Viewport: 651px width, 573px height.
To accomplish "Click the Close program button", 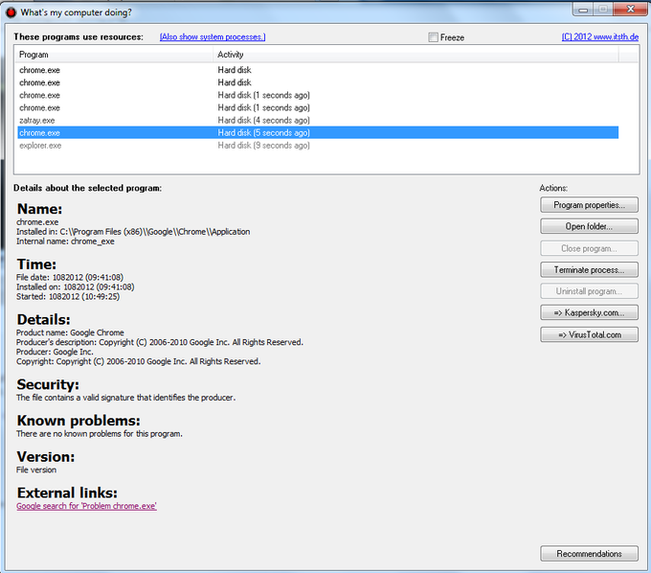I will [x=589, y=248].
